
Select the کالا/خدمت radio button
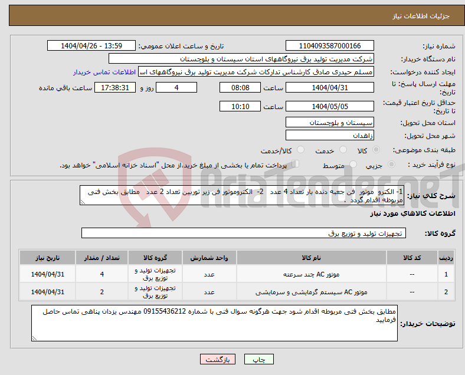tap(300, 150)
